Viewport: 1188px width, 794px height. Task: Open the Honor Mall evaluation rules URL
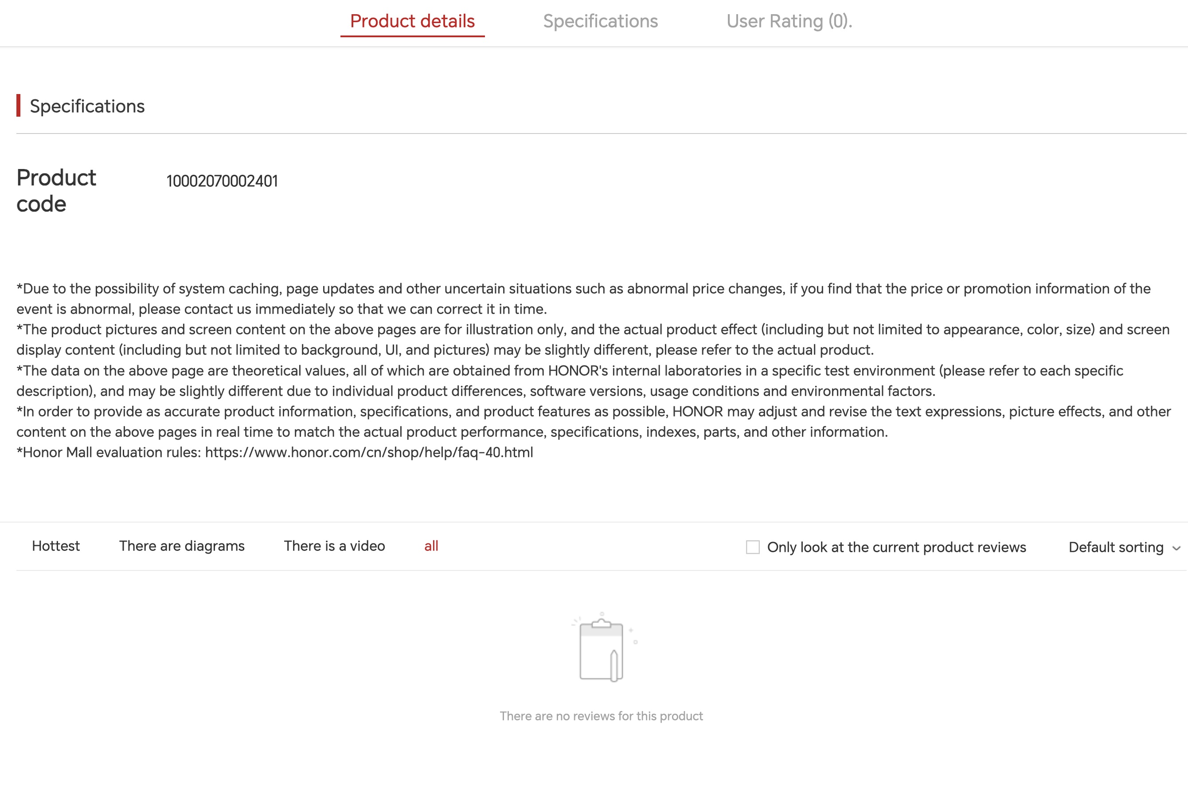coord(369,452)
